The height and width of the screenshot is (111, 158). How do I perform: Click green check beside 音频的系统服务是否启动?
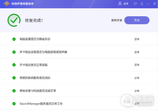tap(14, 78)
